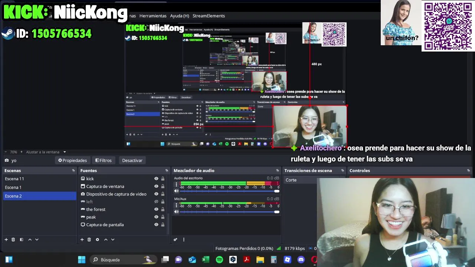
Task: Open the audio mixer three-dot menu at the bottom
Action: point(183,240)
